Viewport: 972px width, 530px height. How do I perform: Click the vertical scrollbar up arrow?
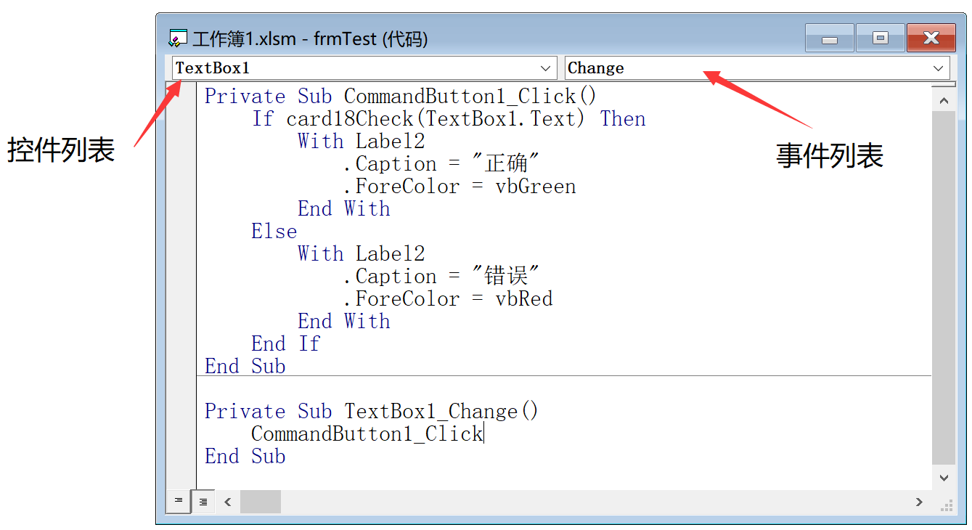pos(943,100)
